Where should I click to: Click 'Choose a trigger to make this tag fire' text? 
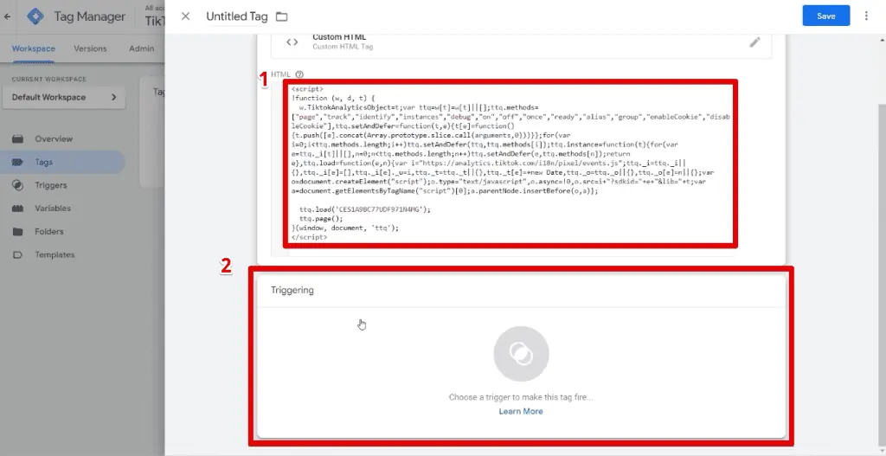click(x=521, y=397)
